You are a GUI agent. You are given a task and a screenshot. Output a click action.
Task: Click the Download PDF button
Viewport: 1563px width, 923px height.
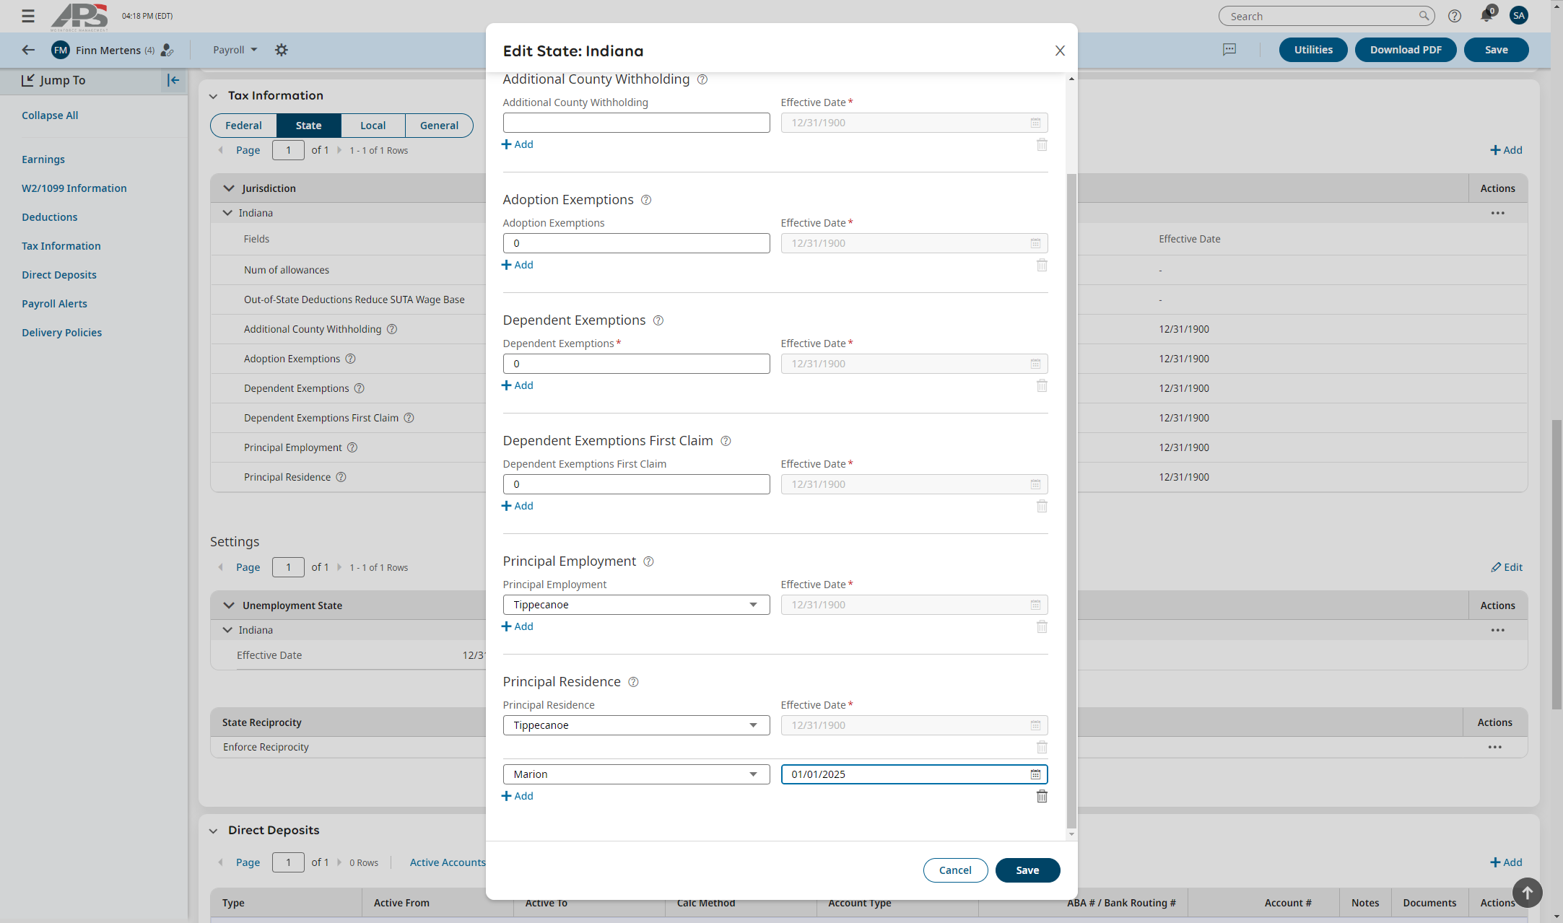click(x=1406, y=50)
